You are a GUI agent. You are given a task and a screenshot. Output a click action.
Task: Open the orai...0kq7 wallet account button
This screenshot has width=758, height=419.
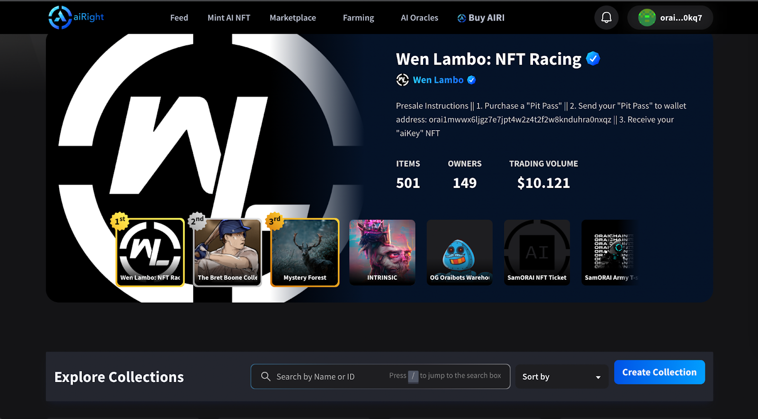[670, 18]
